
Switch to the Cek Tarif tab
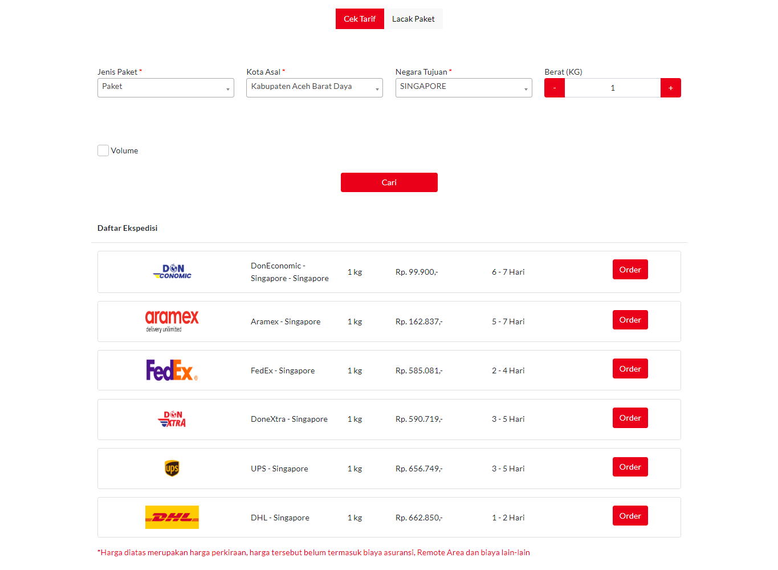click(360, 19)
